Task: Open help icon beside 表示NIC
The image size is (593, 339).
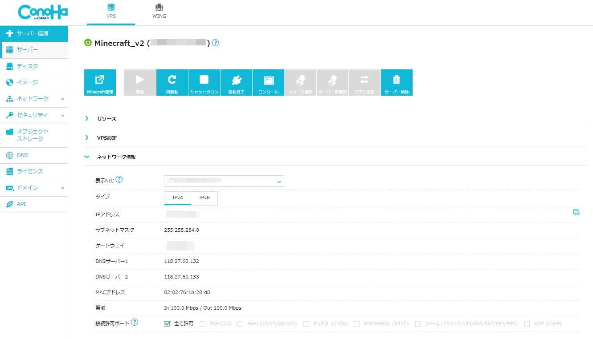Action: 119,180
